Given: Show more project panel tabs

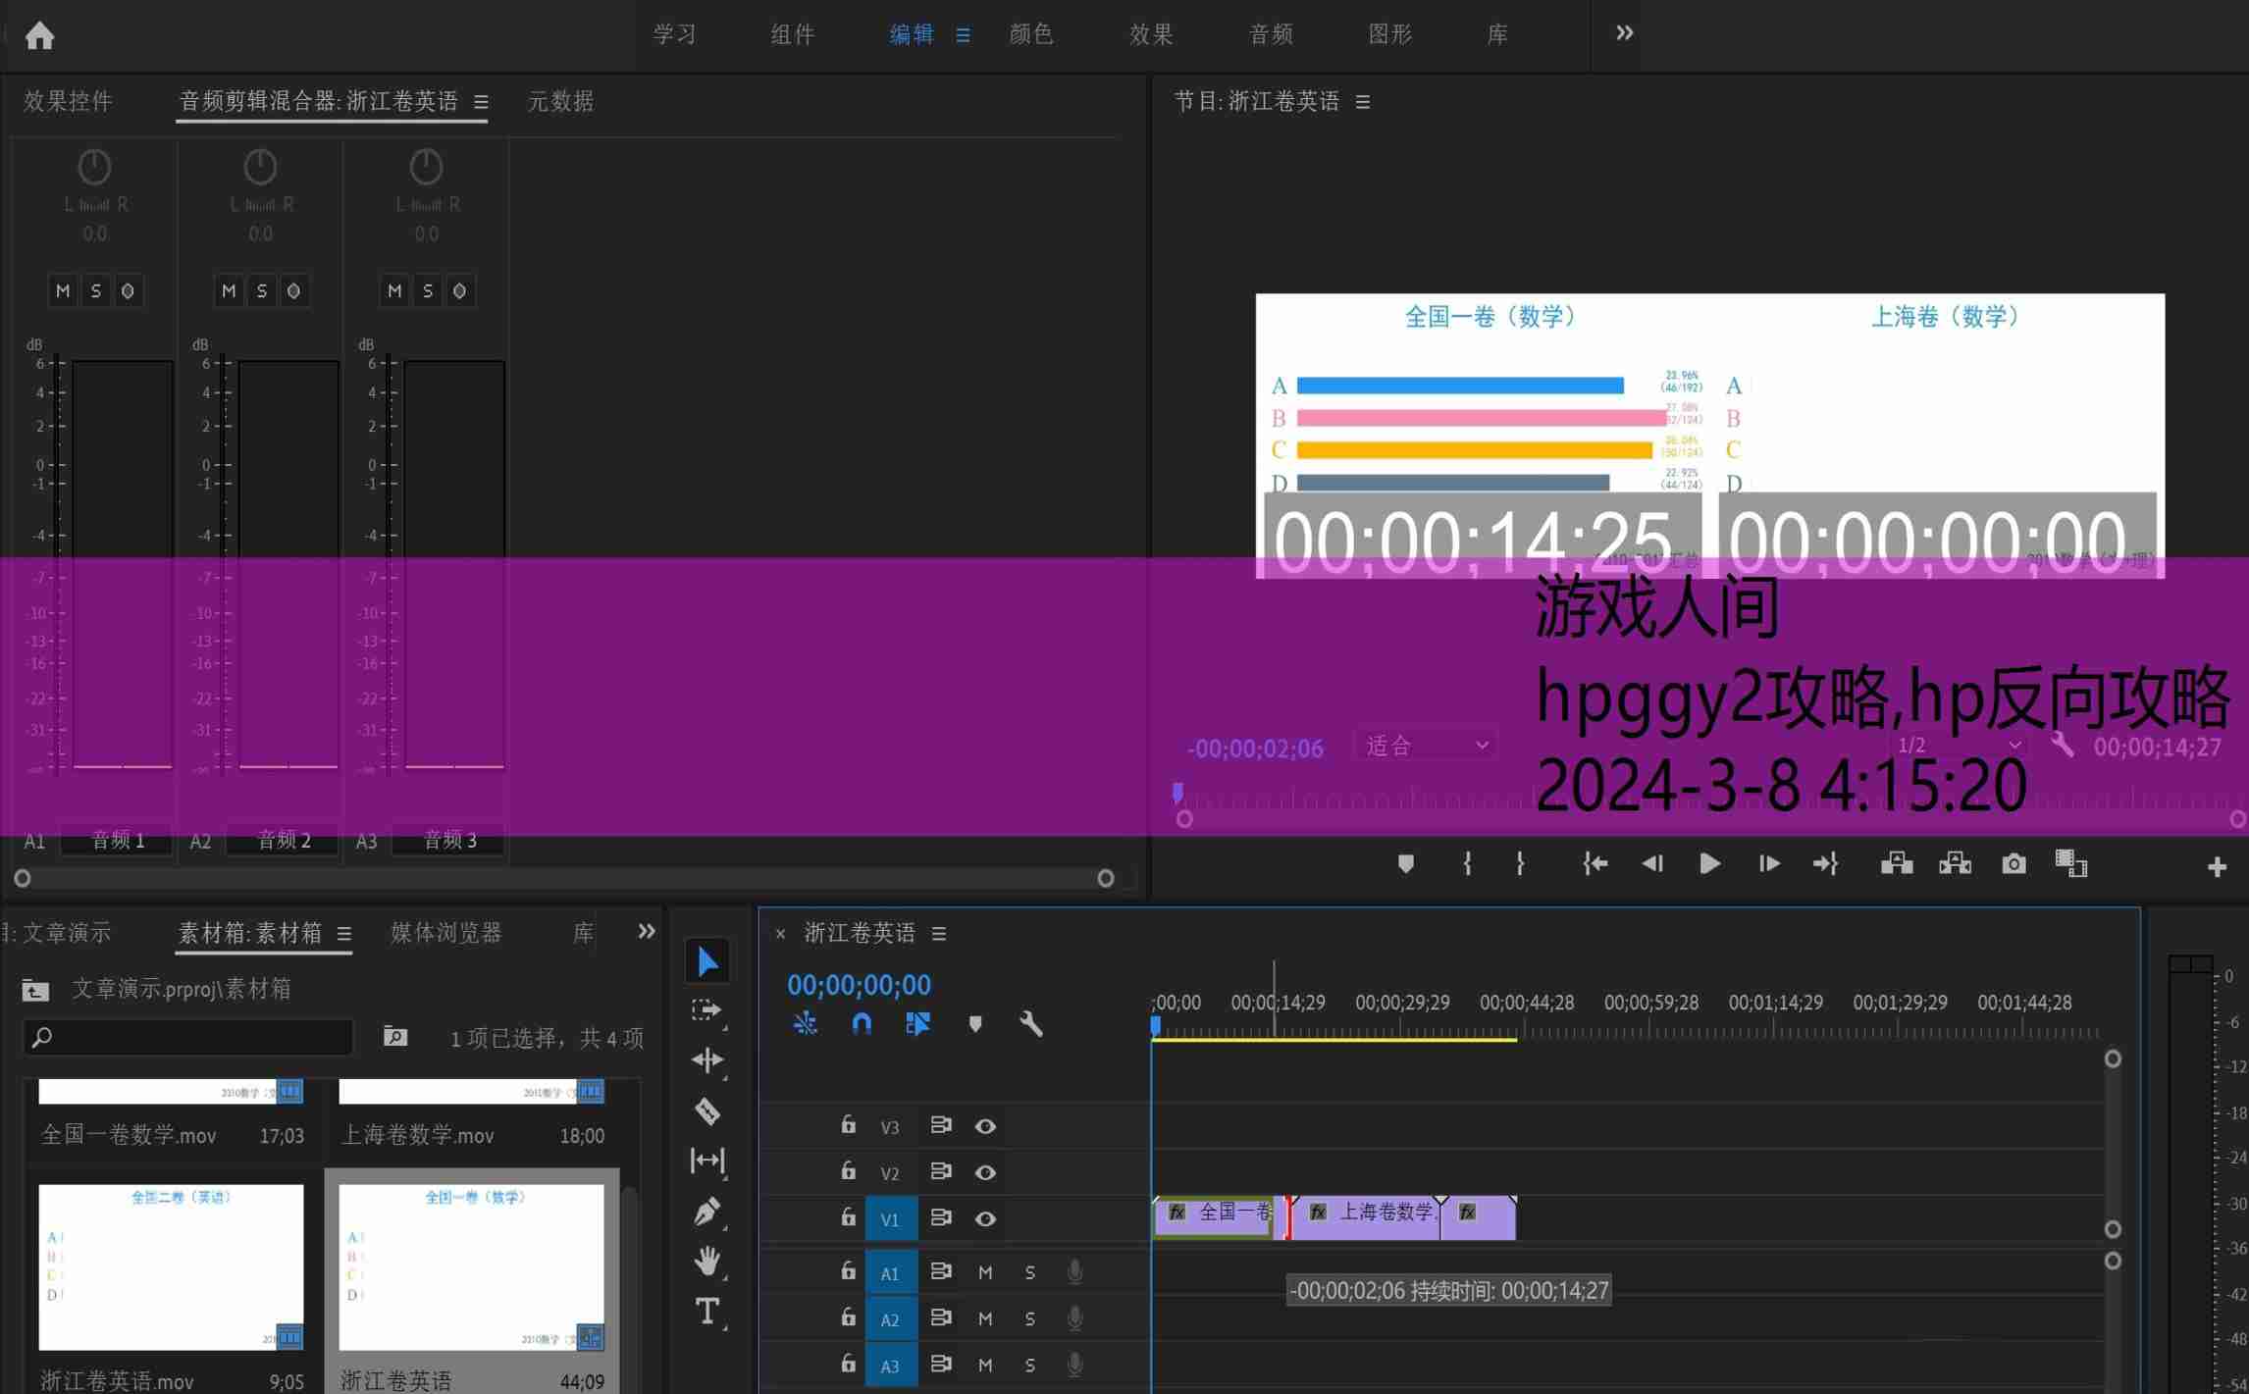Looking at the screenshot, I should point(646,931).
